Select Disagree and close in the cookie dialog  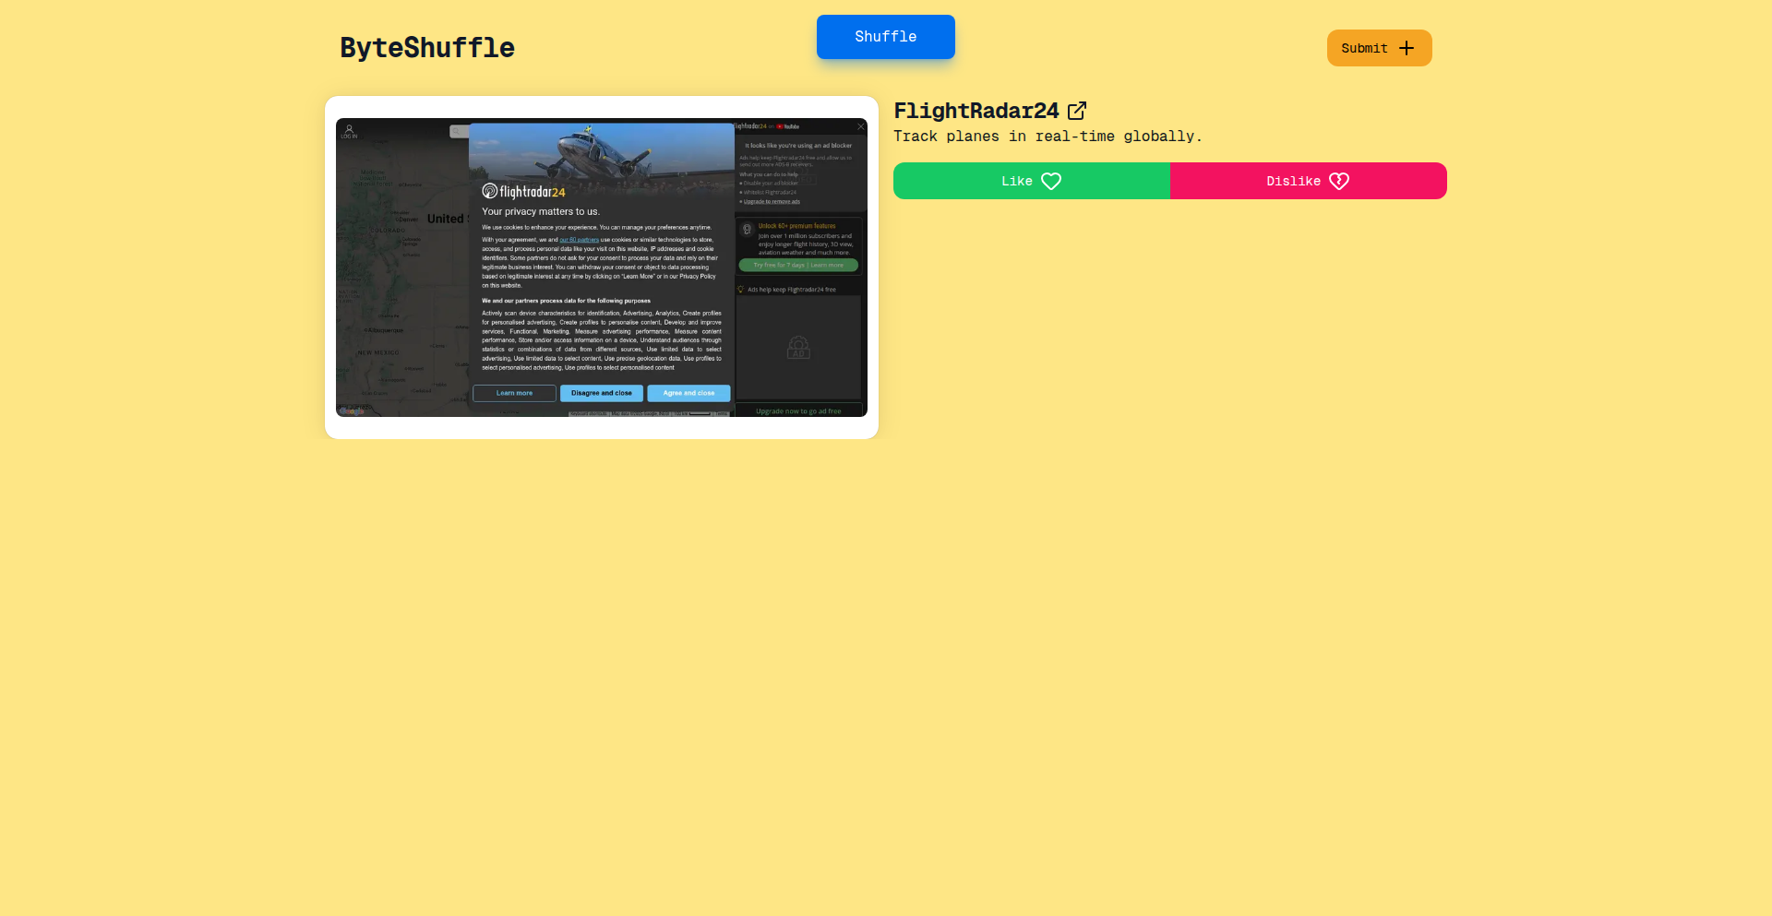click(x=601, y=393)
